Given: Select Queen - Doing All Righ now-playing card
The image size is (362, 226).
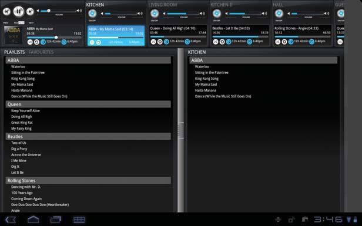Looking at the screenshot, I should click(177, 36).
